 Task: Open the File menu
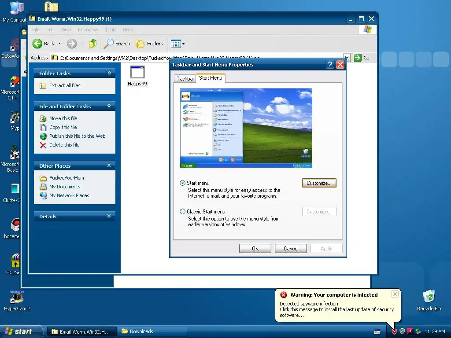36,29
